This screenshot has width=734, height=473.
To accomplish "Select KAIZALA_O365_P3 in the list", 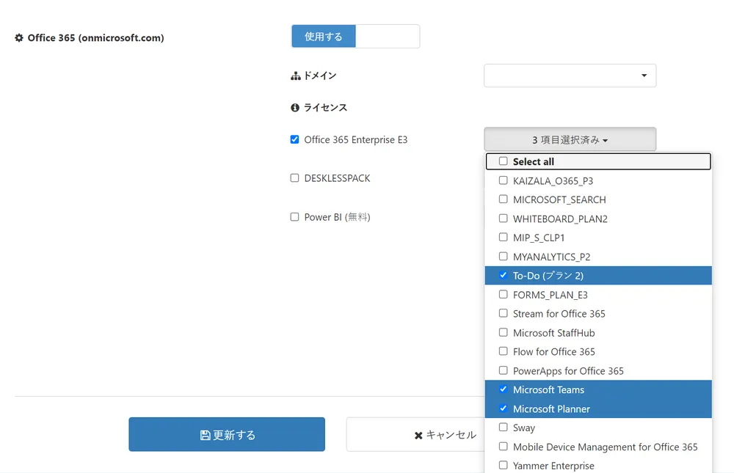I will coord(504,180).
